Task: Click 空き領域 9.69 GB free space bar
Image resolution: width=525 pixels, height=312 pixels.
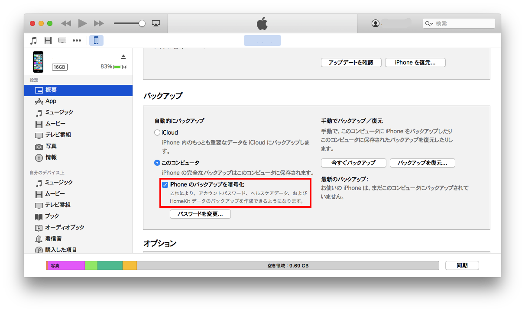Action: [x=288, y=266]
